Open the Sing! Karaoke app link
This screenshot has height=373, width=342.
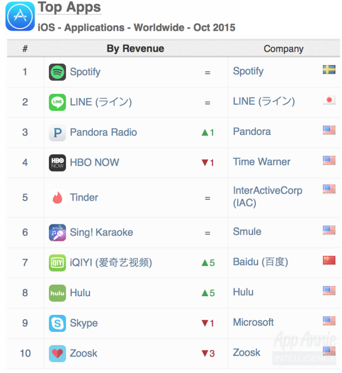coord(102,233)
